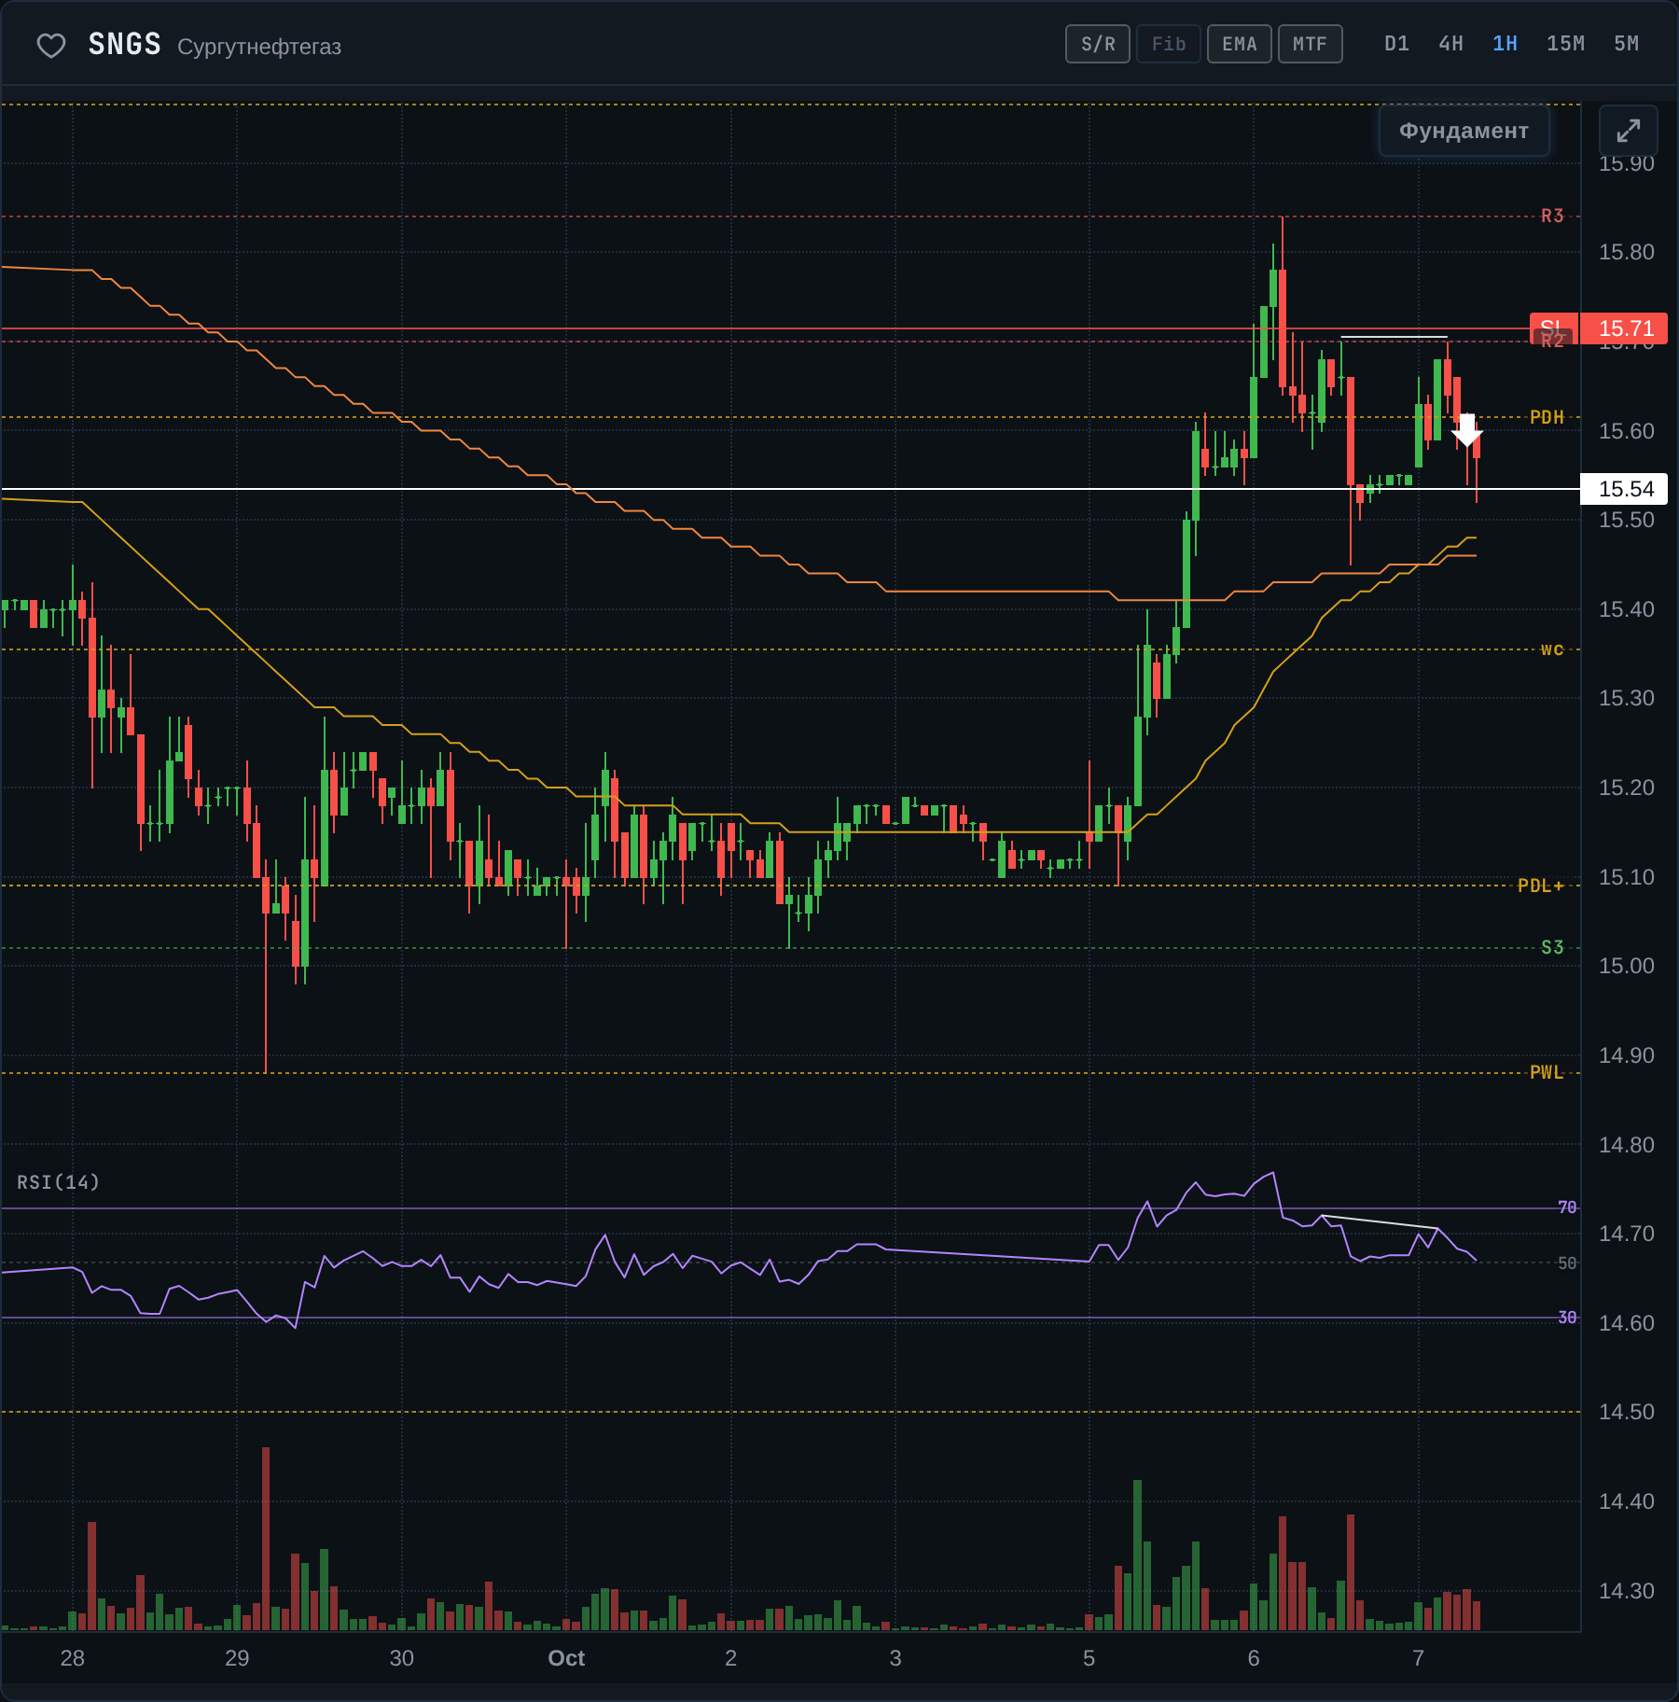This screenshot has width=1679, height=1702.
Task: Click the 14.90 price axis label
Action: tap(1626, 1055)
